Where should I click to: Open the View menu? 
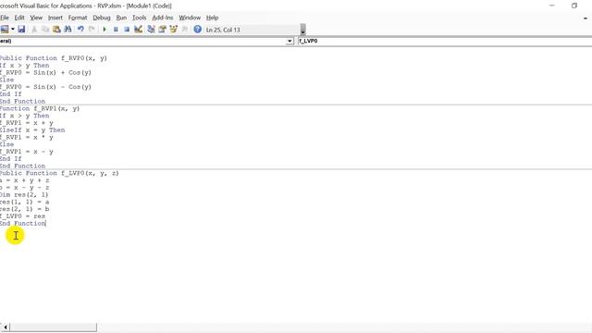point(36,18)
